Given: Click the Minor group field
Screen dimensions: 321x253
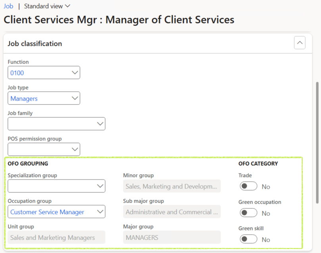Looking at the screenshot, I should pos(172,186).
